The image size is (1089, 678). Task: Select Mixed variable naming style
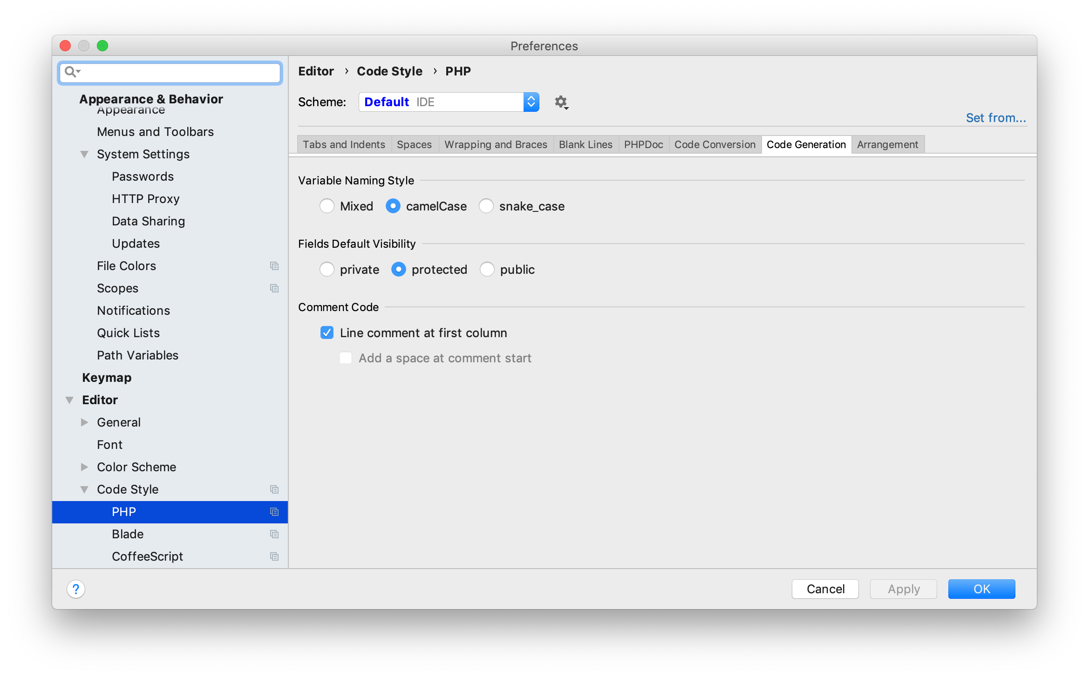pyautogui.click(x=327, y=206)
